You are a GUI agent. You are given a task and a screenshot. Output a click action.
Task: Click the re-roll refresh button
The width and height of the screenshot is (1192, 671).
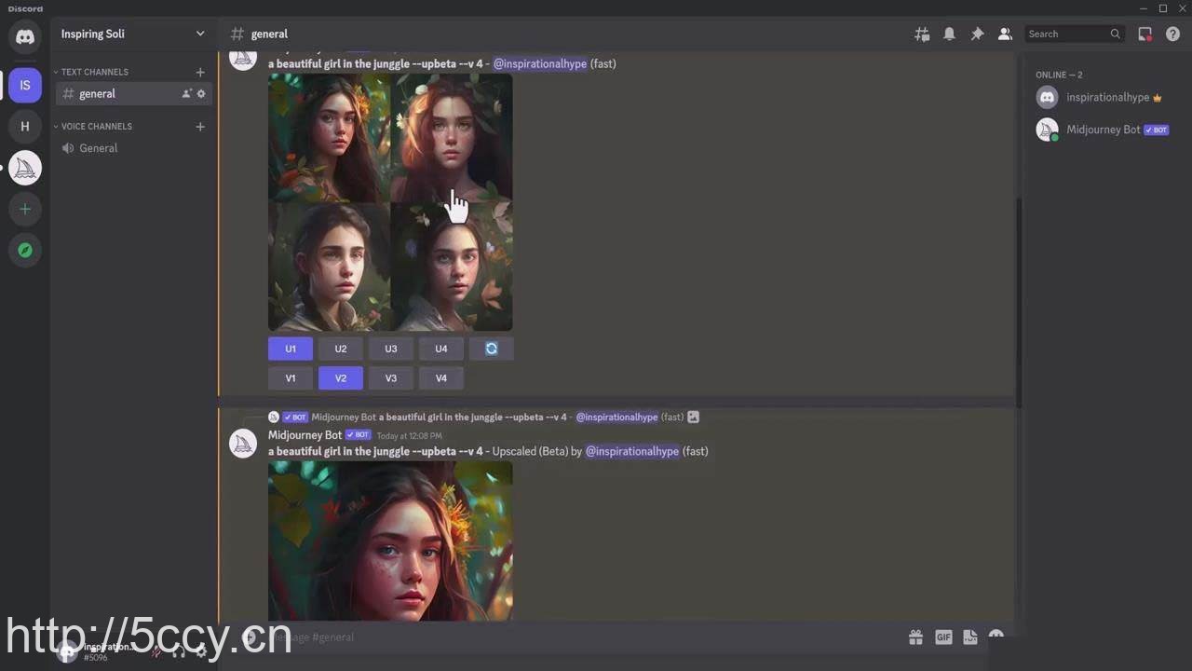(x=492, y=349)
